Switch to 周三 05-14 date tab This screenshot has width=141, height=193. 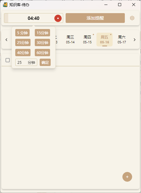coord(70,39)
